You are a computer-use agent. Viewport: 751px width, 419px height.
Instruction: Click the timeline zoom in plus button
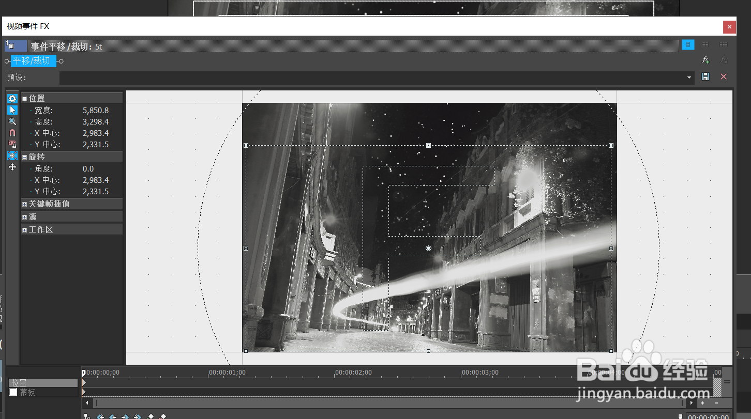click(702, 403)
